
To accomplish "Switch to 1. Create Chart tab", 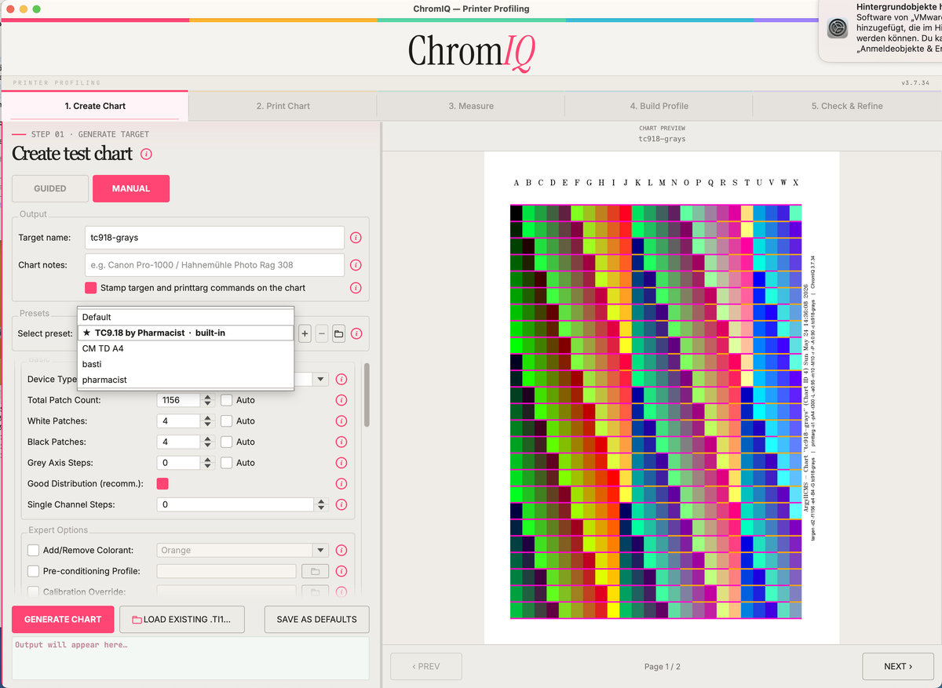I will 95,106.
